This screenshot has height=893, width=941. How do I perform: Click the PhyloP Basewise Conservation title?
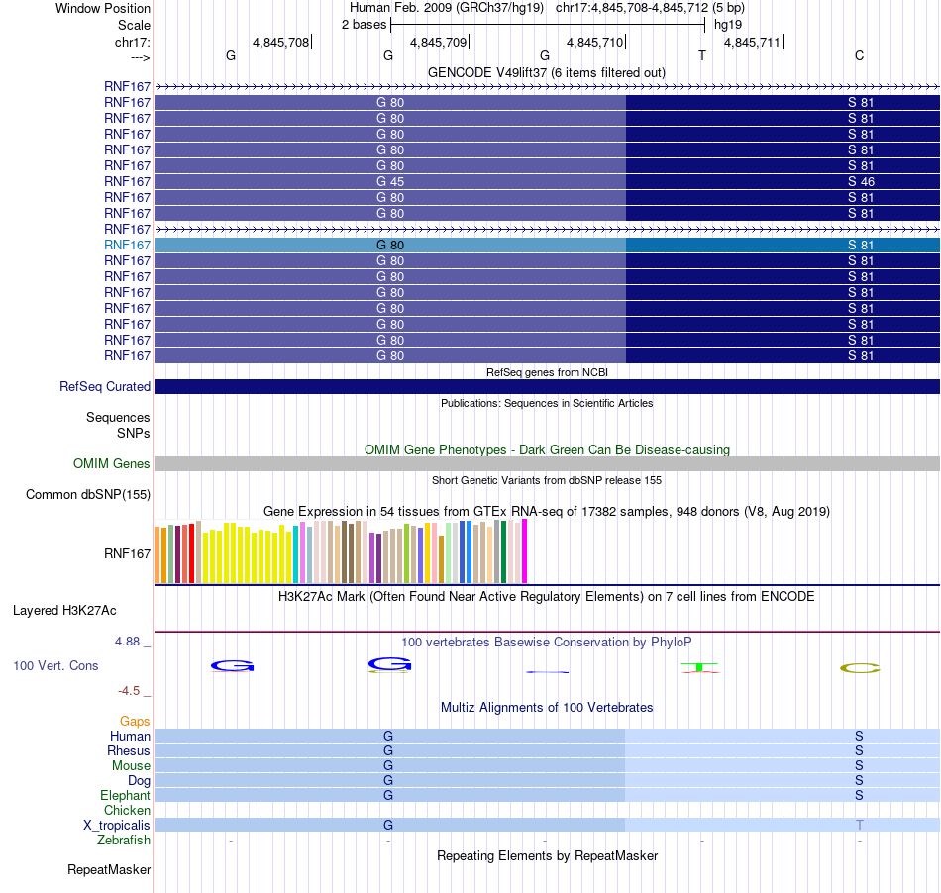coord(546,642)
